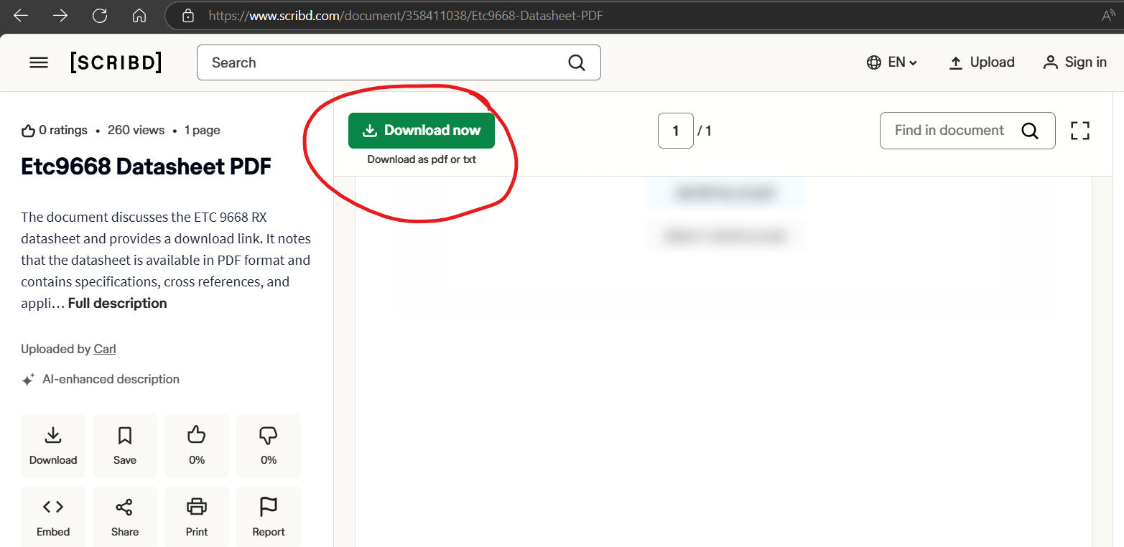Click the 'Download as pdf or txt' caption
Screen dimensions: 1124x547
click(422, 159)
